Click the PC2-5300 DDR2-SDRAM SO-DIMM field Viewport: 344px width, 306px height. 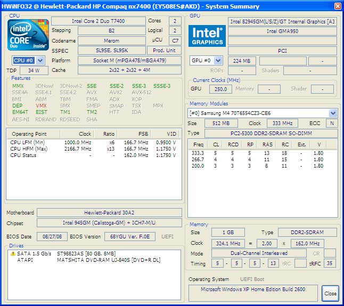click(271, 133)
